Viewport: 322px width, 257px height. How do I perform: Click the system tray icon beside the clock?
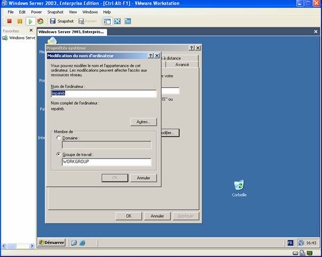tap(301, 243)
